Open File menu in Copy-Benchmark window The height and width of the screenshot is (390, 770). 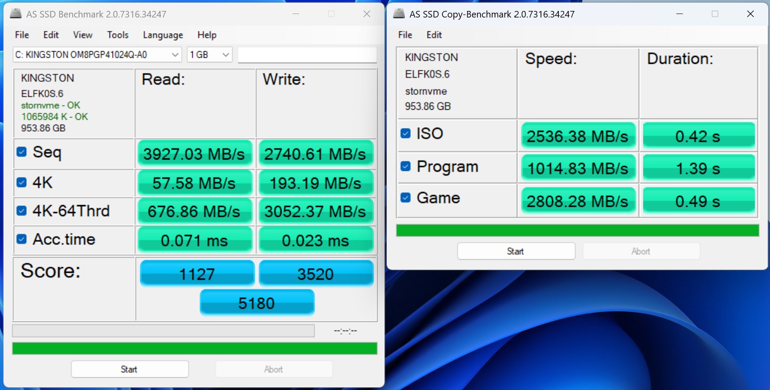click(405, 35)
